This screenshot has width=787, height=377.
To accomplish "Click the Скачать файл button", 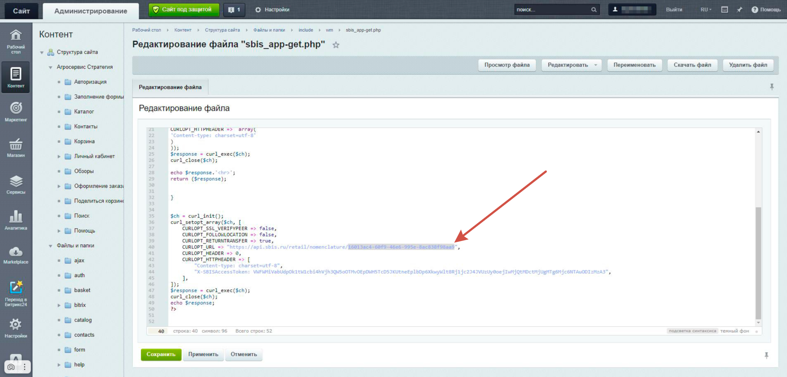I will (x=692, y=65).
